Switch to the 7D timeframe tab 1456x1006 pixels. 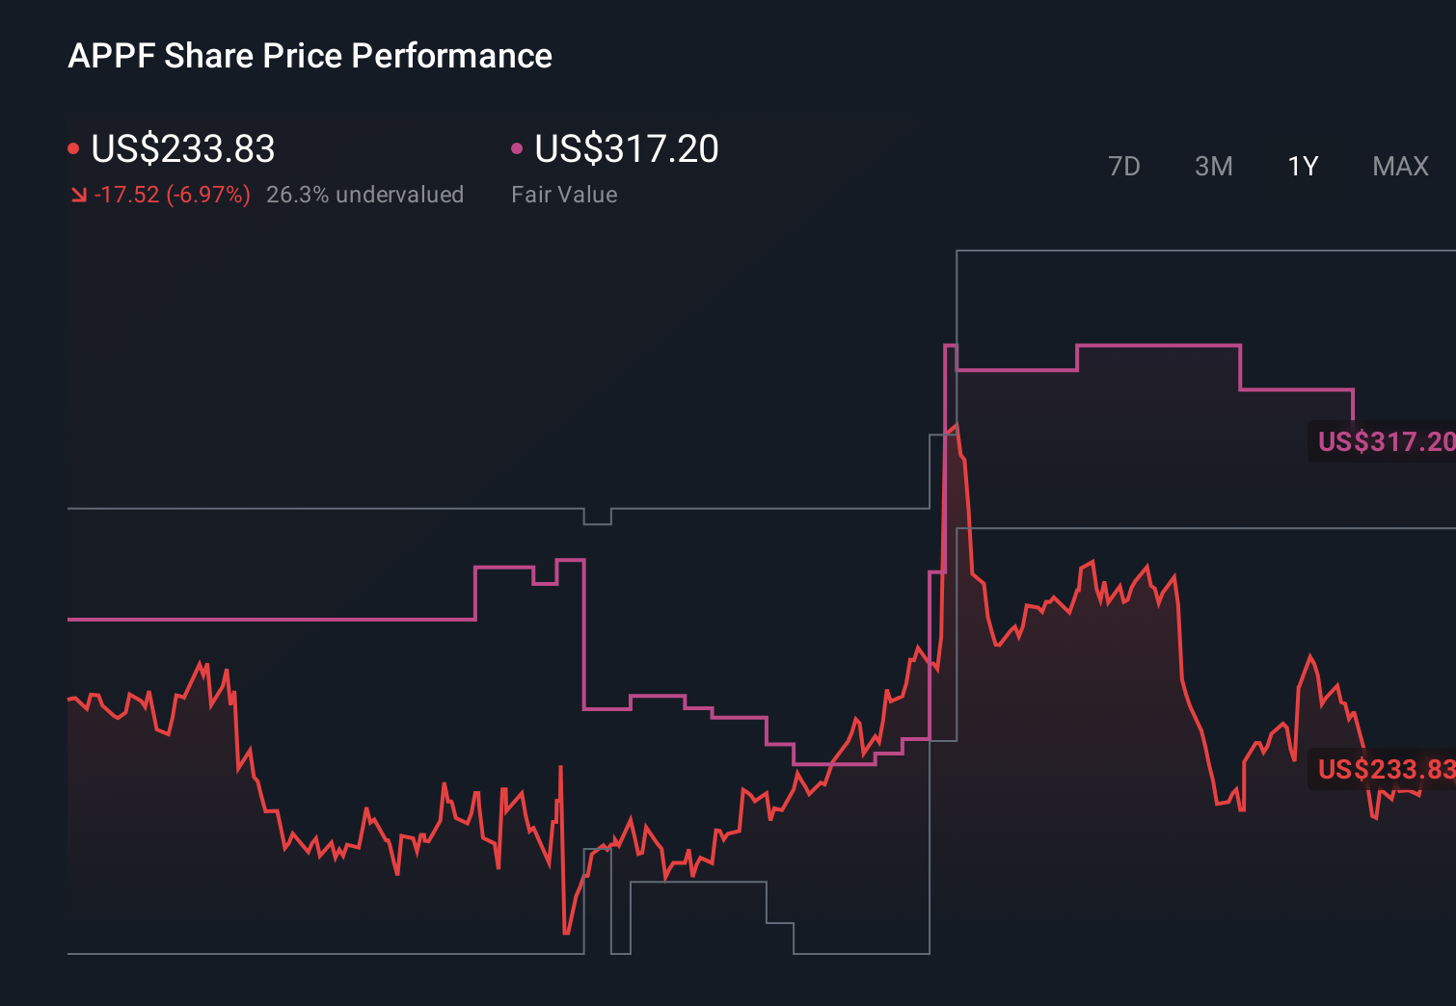point(1124,166)
